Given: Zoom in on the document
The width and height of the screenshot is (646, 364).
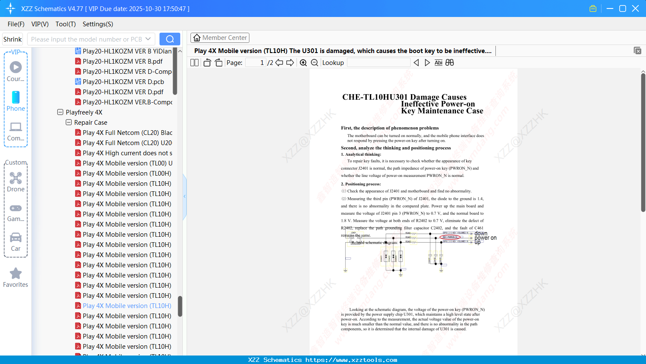Looking at the screenshot, I should pyautogui.click(x=303, y=62).
